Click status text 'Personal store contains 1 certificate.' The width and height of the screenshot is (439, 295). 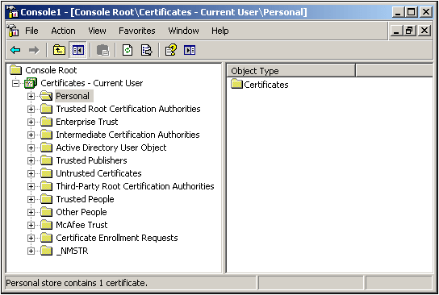(x=77, y=283)
